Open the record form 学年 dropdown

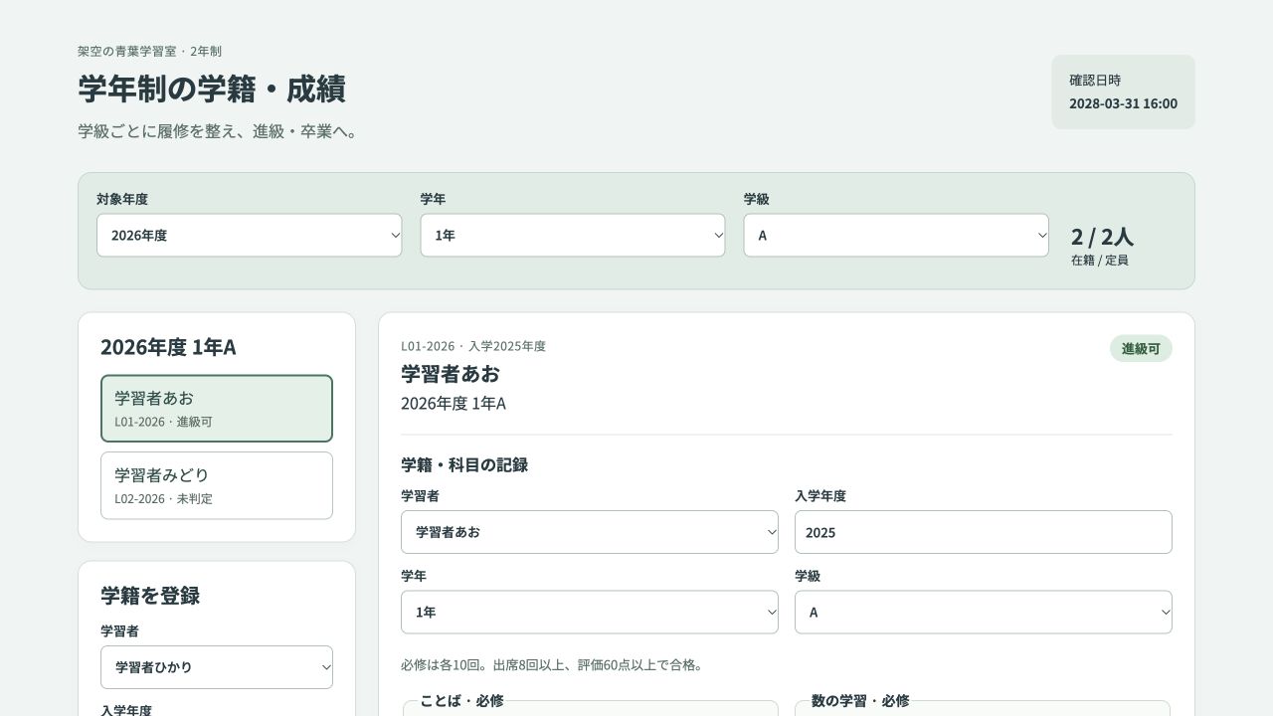pyautogui.click(x=590, y=613)
